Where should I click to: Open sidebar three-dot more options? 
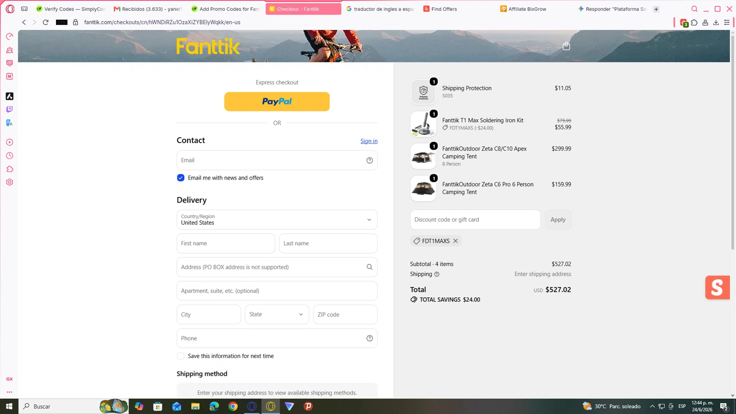point(9,392)
